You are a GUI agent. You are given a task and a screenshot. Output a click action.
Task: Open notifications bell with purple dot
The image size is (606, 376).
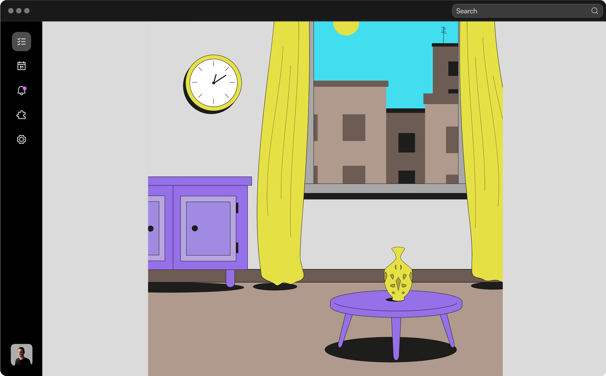[x=21, y=91]
